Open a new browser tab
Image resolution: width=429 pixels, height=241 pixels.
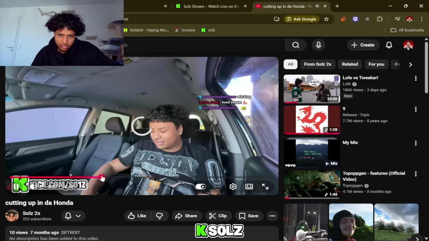(x=337, y=6)
